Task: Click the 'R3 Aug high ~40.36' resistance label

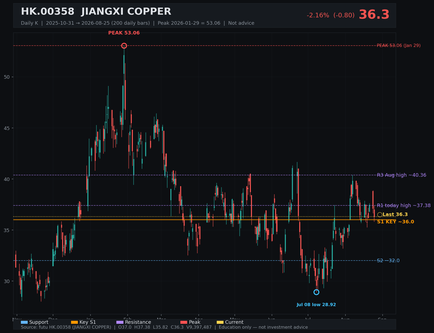Action: [401, 175]
